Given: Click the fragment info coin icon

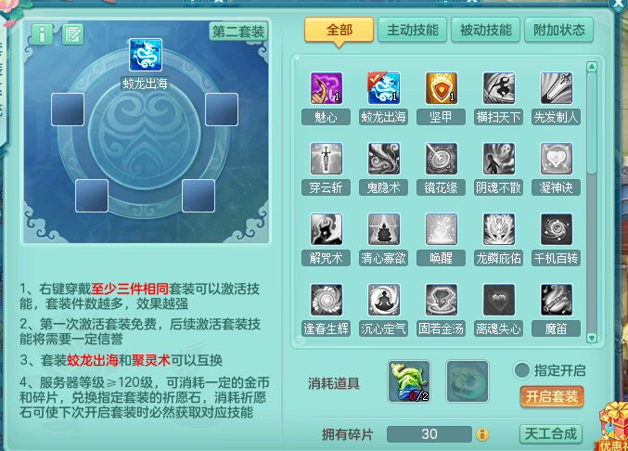Looking at the screenshot, I should pos(482,434).
